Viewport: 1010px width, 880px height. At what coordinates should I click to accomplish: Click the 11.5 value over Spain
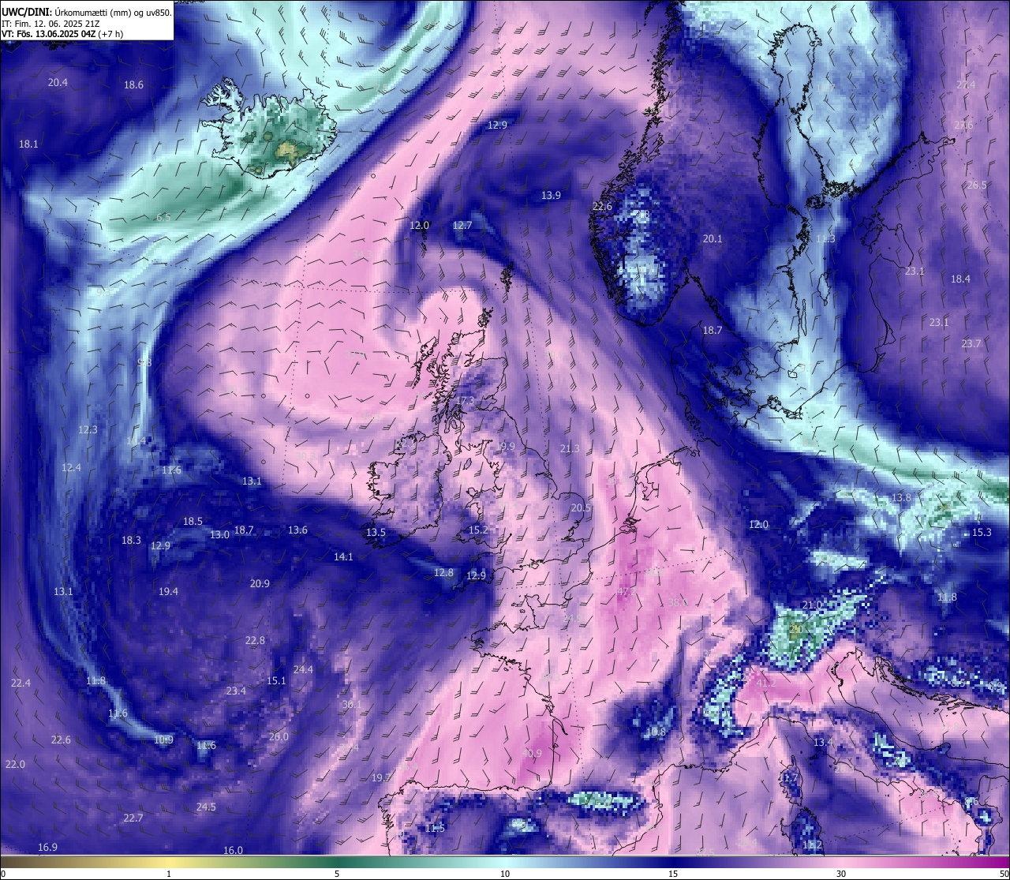pyautogui.click(x=435, y=828)
